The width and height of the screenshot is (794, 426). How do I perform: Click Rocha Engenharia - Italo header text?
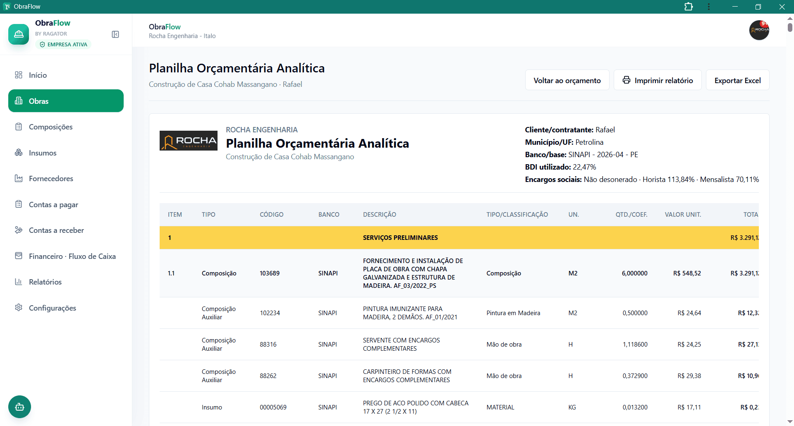point(182,36)
